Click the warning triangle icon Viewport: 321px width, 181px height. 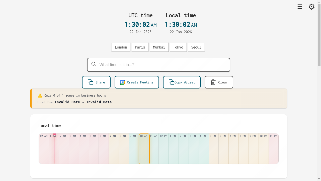pyautogui.click(x=40, y=96)
